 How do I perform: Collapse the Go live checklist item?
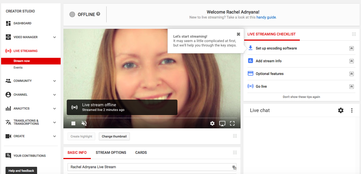[351, 86]
